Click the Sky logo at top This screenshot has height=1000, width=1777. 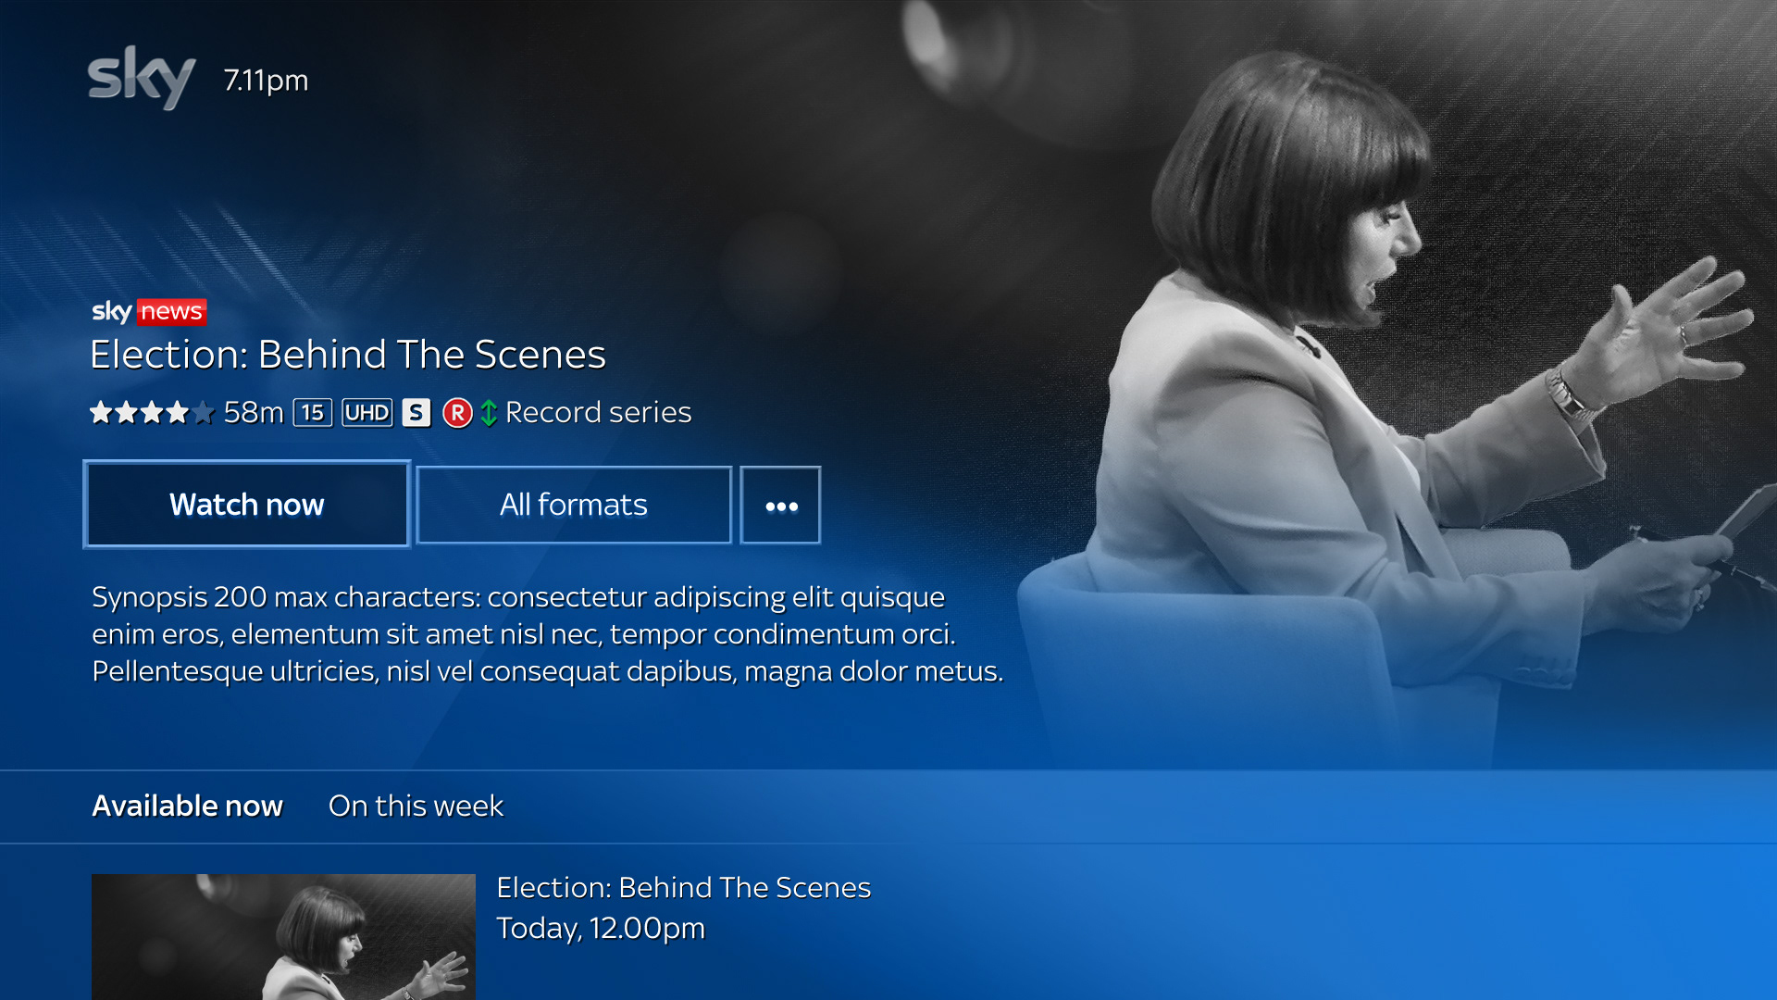(141, 78)
